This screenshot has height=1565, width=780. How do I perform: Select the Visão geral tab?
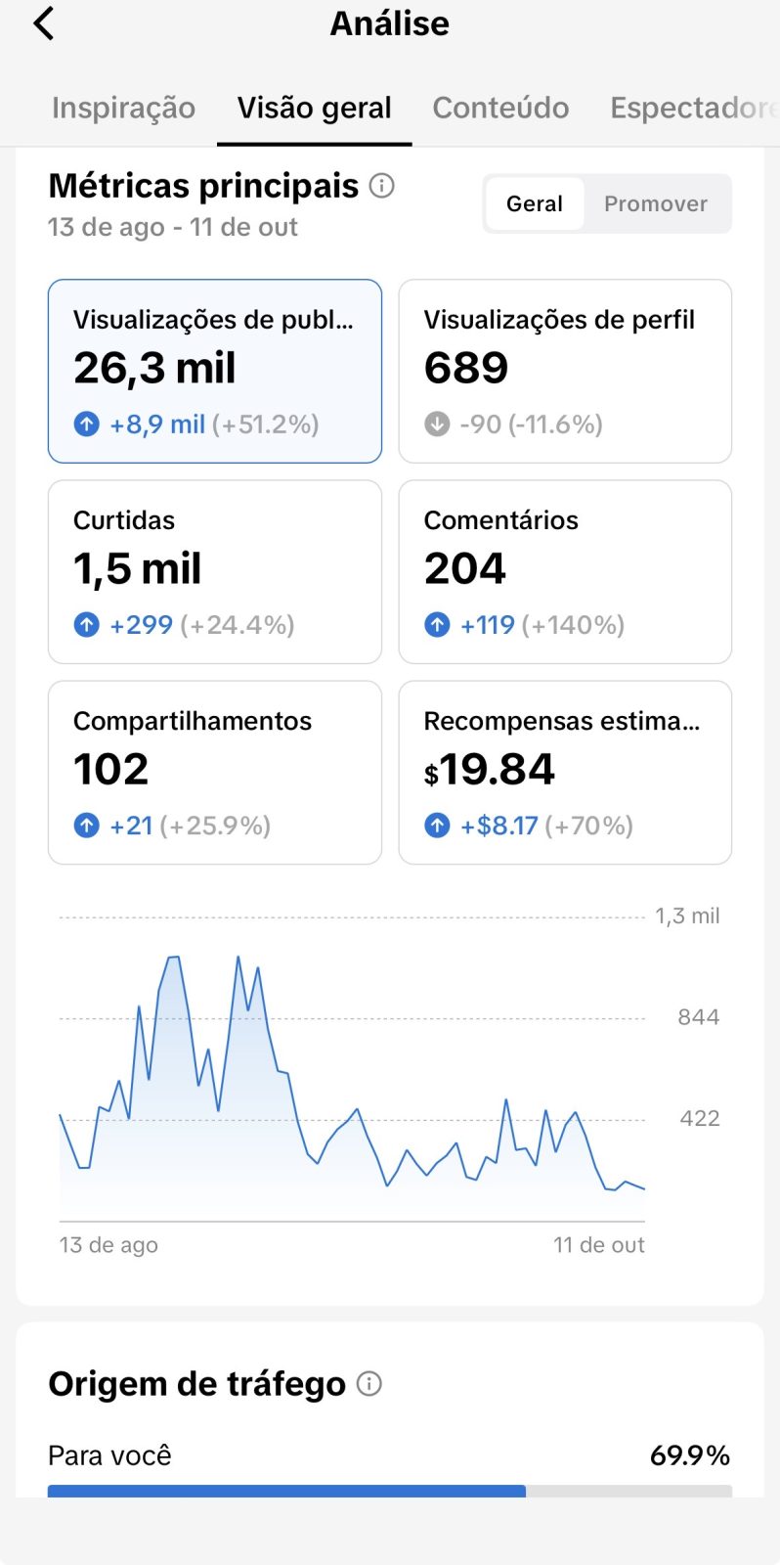point(315,108)
